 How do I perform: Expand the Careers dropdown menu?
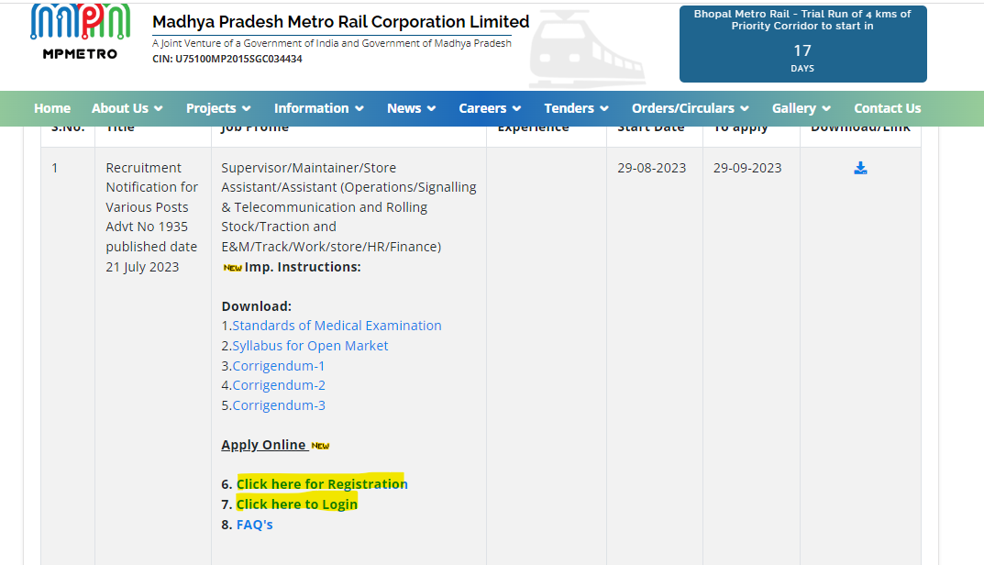490,108
